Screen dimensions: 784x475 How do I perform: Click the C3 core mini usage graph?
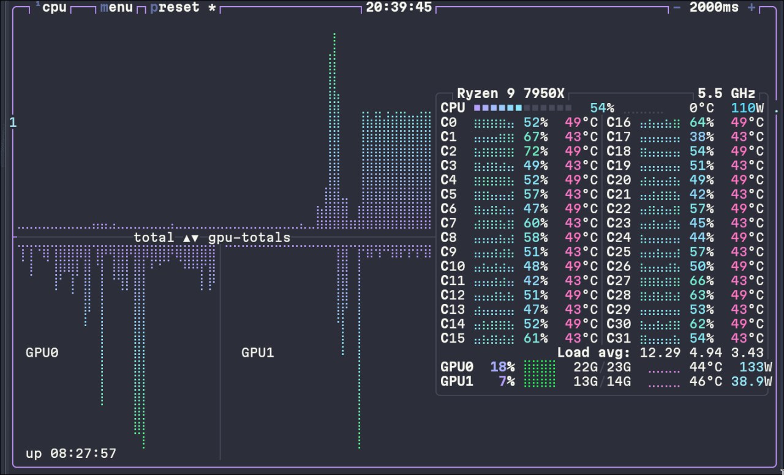pyautogui.click(x=494, y=166)
